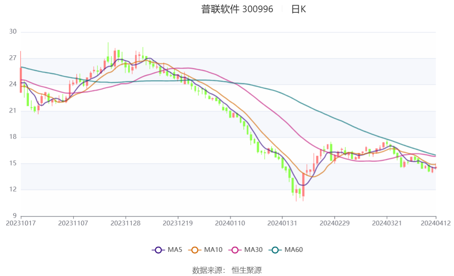Image resolution: width=454 pixels, height=276 pixels.
Task: Click the x-axis date label 20240131
Action: coord(282,223)
